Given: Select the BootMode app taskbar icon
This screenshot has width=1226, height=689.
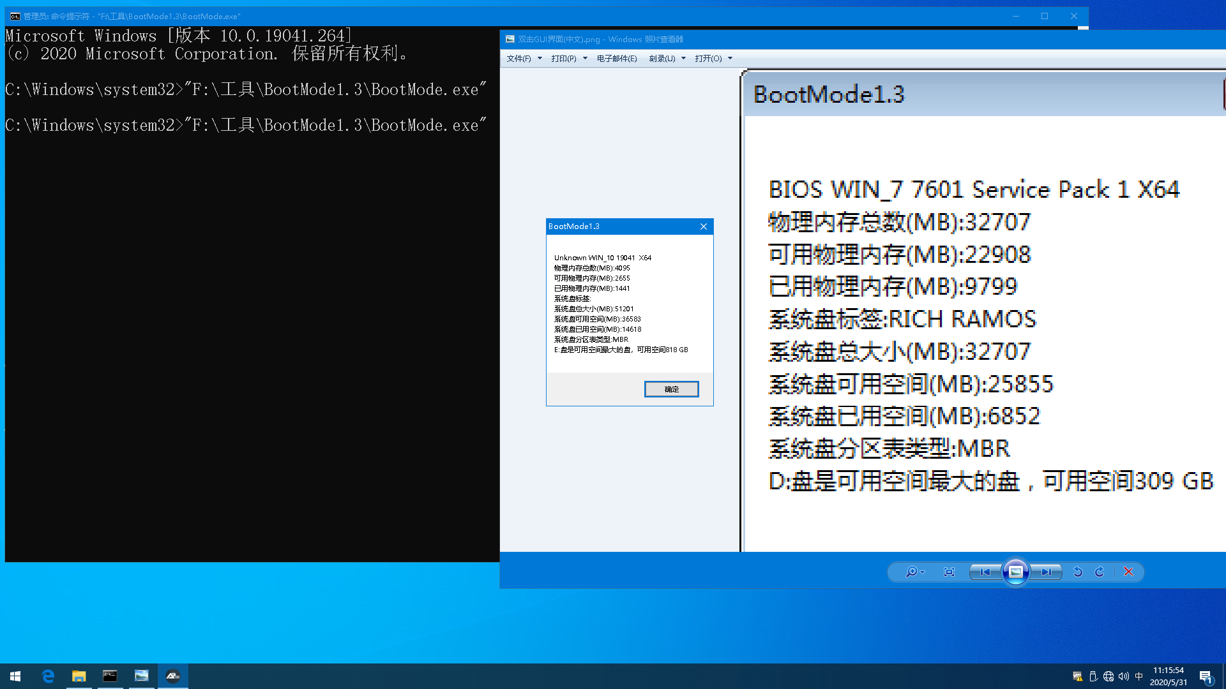Looking at the screenshot, I should pos(172,676).
